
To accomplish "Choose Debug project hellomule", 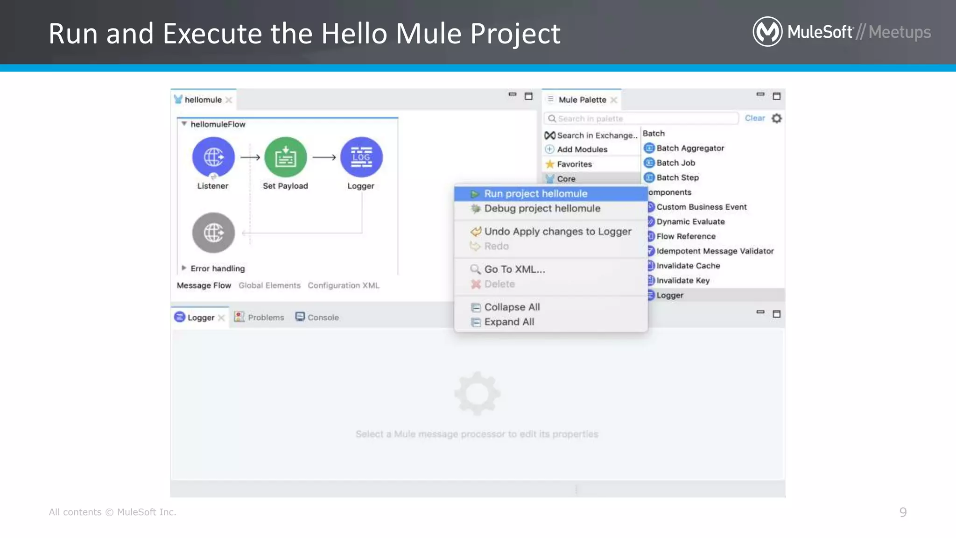I will pos(551,208).
